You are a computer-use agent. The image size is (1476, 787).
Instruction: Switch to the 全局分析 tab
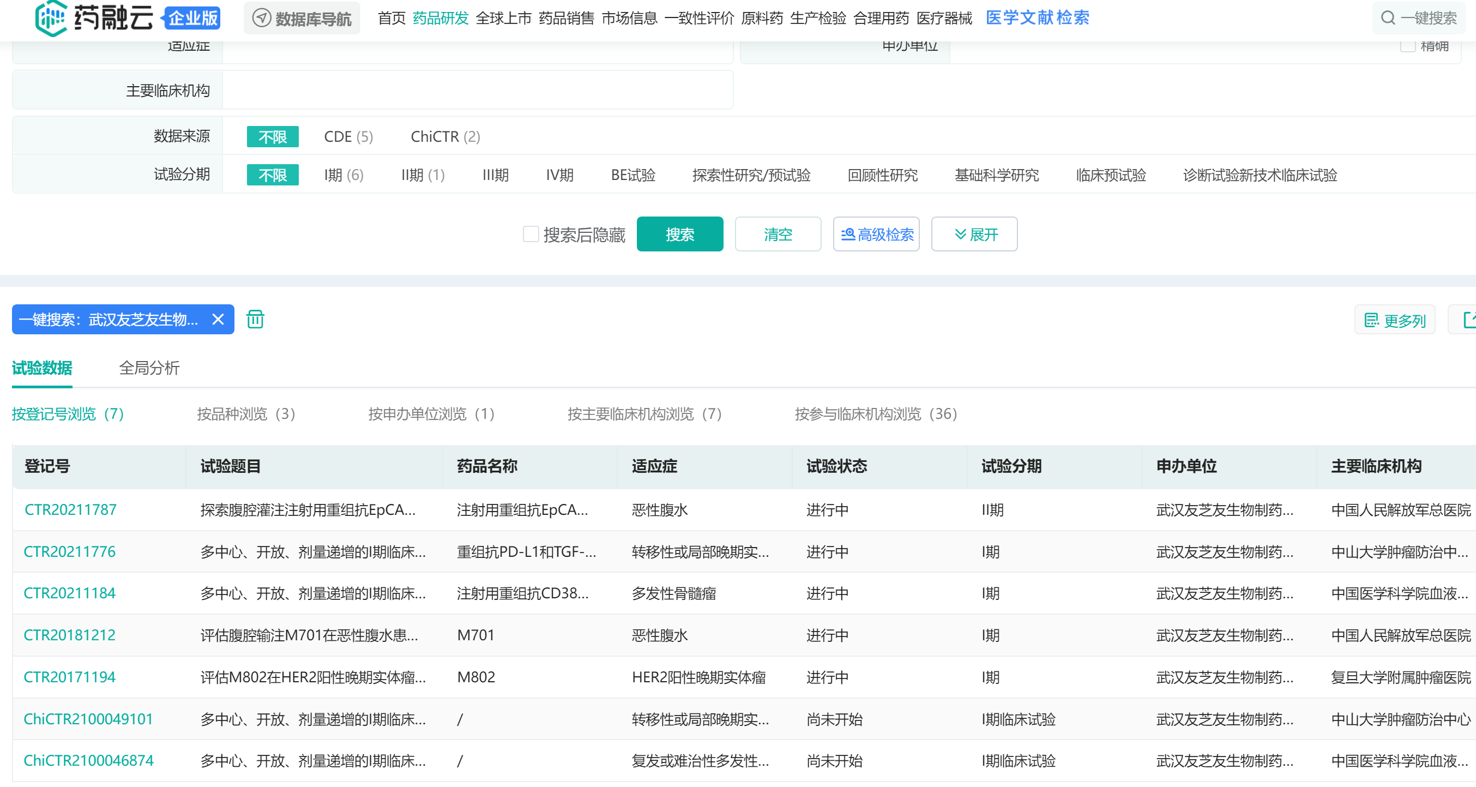tap(149, 368)
